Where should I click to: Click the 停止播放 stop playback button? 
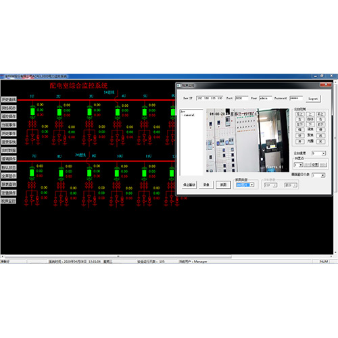pyautogui.click(x=189, y=185)
